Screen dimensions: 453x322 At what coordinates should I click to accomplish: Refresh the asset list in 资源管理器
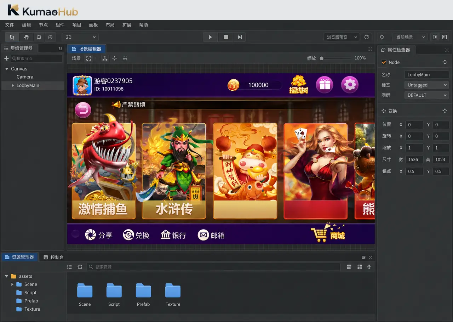pos(80,267)
